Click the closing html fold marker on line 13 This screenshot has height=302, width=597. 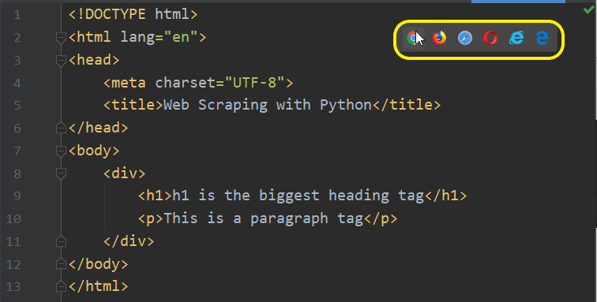point(61,286)
